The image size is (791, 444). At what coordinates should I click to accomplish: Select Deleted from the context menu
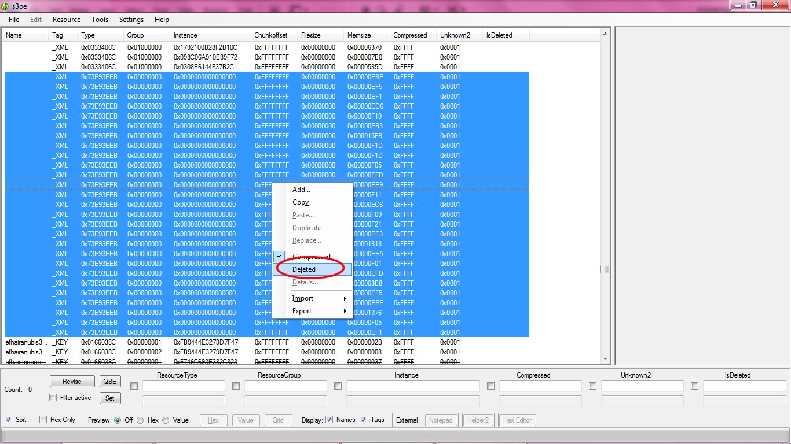pyautogui.click(x=304, y=269)
